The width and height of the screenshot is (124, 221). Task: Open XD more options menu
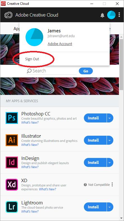[112, 184]
